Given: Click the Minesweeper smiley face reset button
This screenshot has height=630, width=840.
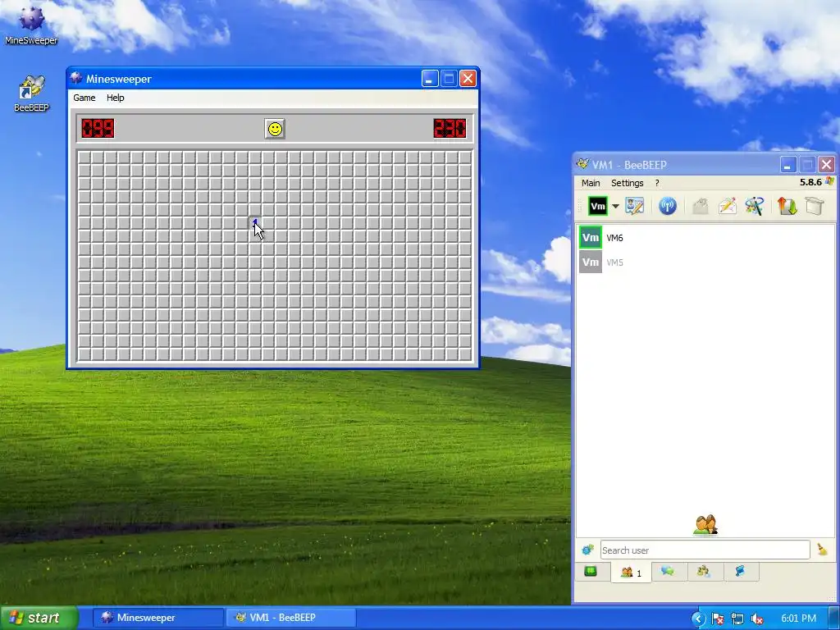Looking at the screenshot, I should [275, 129].
